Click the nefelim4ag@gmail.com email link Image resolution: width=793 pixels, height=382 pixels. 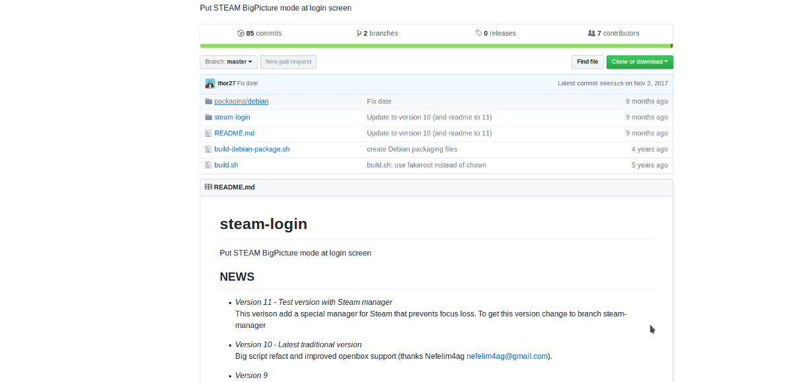[x=507, y=356]
